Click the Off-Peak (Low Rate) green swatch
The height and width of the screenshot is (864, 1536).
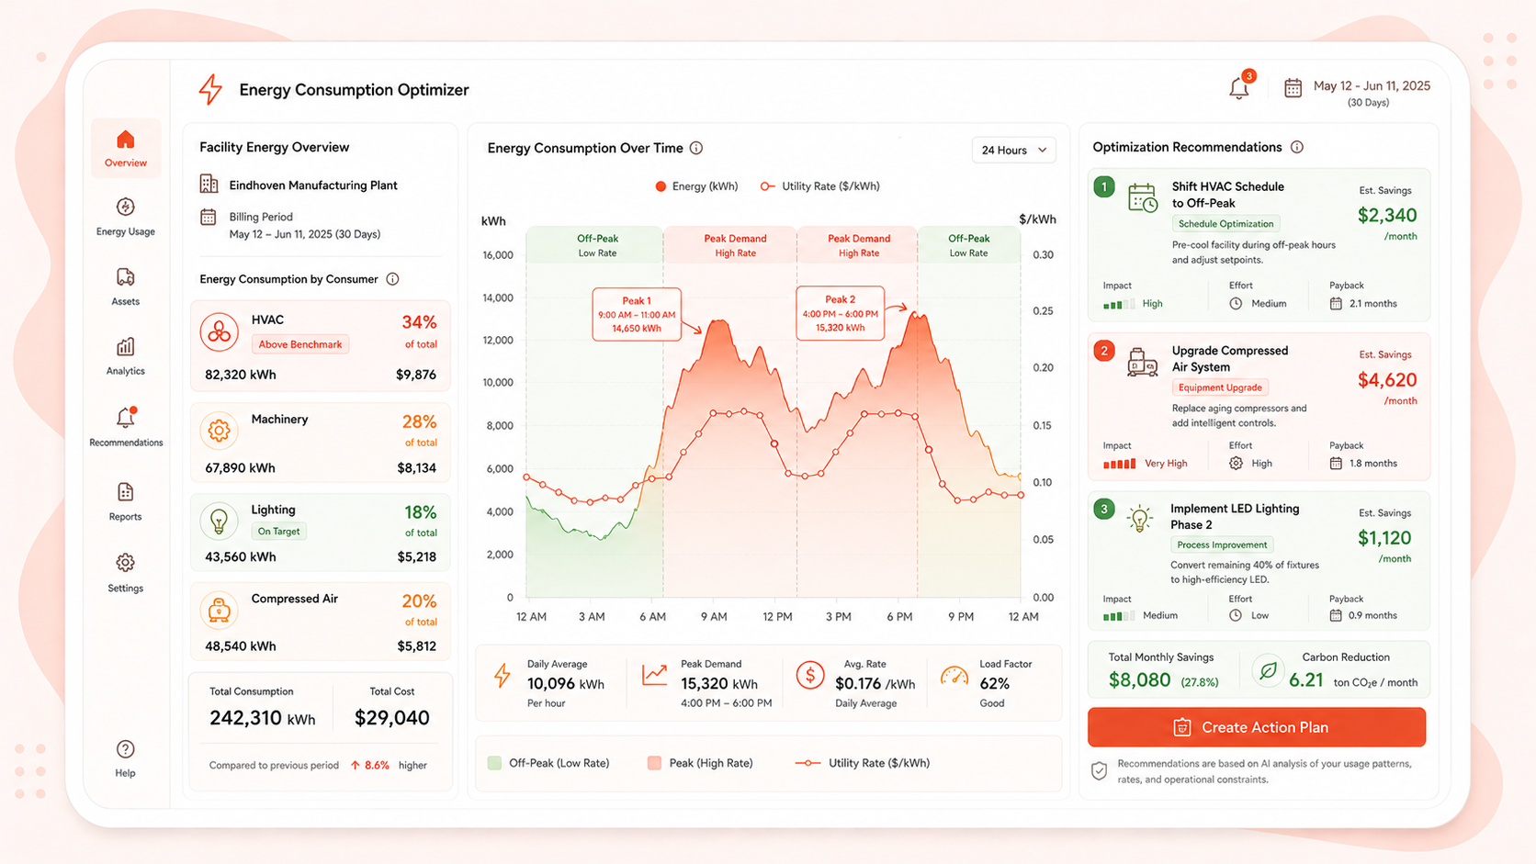(494, 763)
